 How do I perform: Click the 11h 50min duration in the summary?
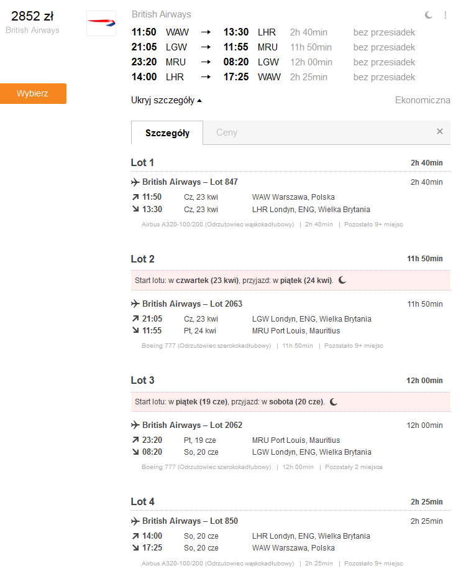pyautogui.click(x=311, y=47)
